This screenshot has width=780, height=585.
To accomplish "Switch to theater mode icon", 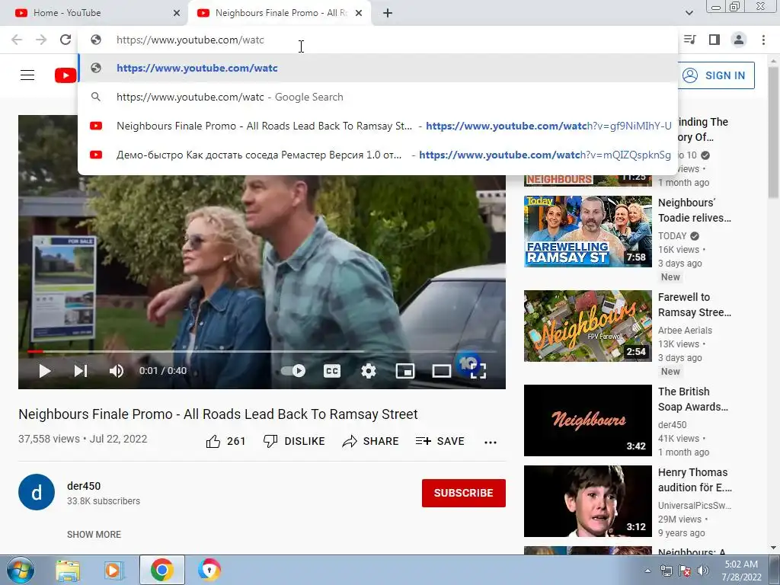I will [x=441, y=371].
